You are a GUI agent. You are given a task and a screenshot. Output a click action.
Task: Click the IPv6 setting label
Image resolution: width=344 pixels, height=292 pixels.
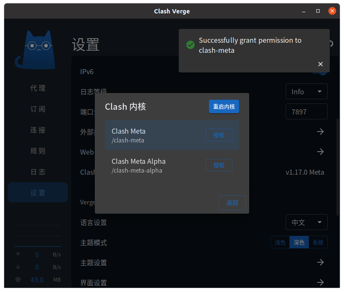tap(87, 72)
